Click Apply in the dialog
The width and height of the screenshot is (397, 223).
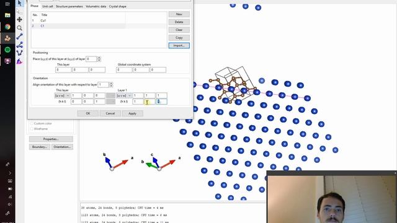(x=132, y=113)
